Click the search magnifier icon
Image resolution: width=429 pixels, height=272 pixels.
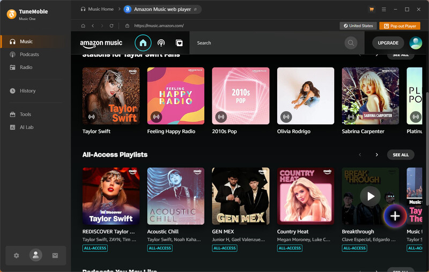coord(351,43)
